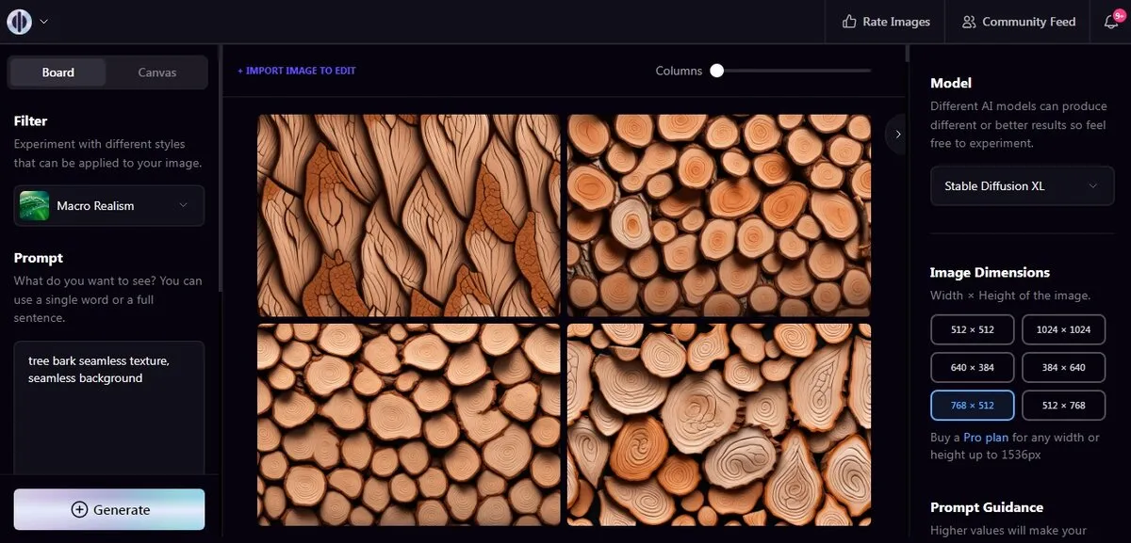This screenshot has width=1131, height=543.
Task: Click the Macro Realism filter leaf thumbnail
Action: point(35,205)
